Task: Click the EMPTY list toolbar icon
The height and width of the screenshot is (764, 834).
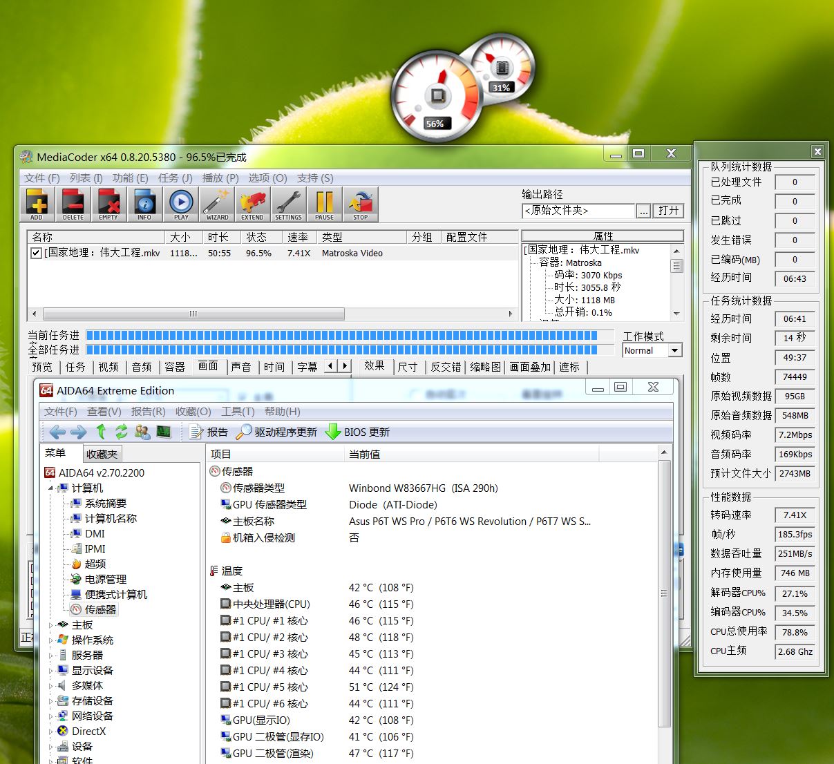Action: 108,204
